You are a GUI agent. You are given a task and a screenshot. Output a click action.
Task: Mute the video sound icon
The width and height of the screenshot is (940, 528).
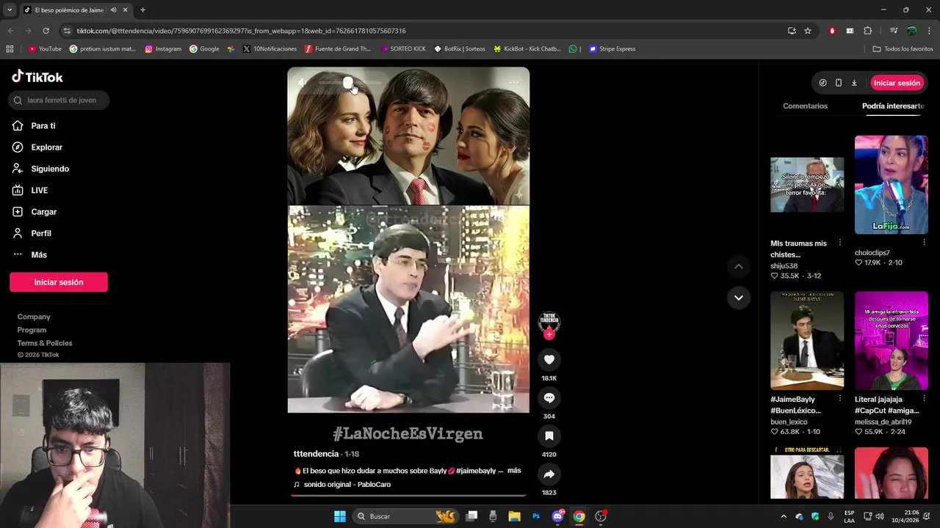[301, 83]
